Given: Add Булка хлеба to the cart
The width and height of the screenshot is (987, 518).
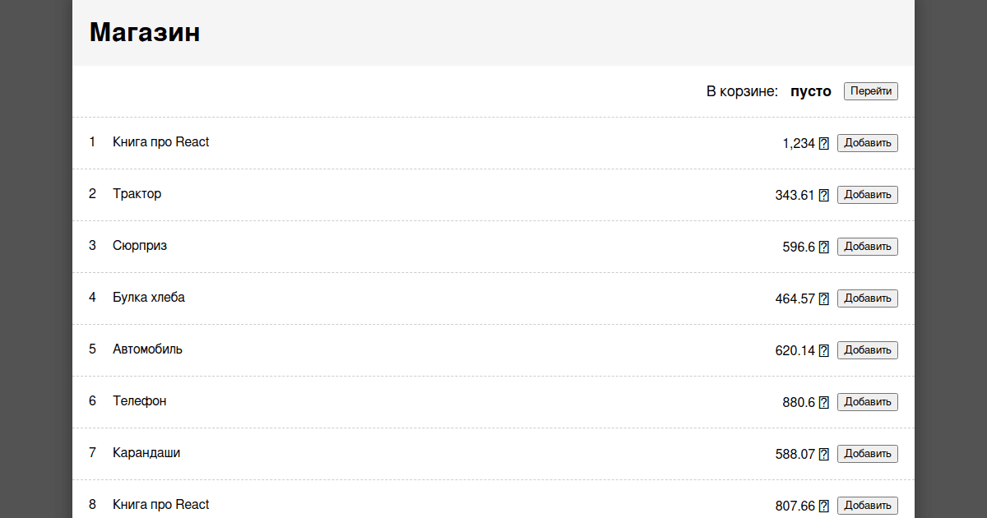Looking at the screenshot, I should click(867, 298).
